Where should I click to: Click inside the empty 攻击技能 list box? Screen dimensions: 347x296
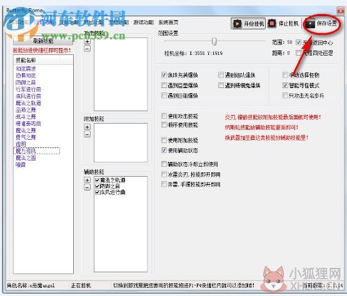coord(121,74)
